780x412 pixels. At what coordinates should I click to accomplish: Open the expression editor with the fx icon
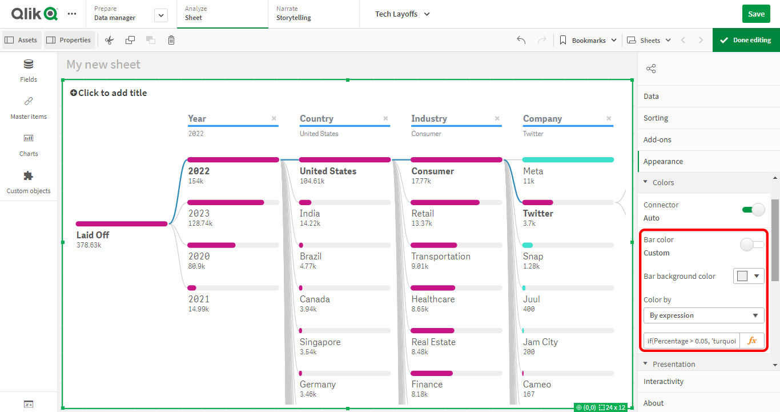point(753,340)
